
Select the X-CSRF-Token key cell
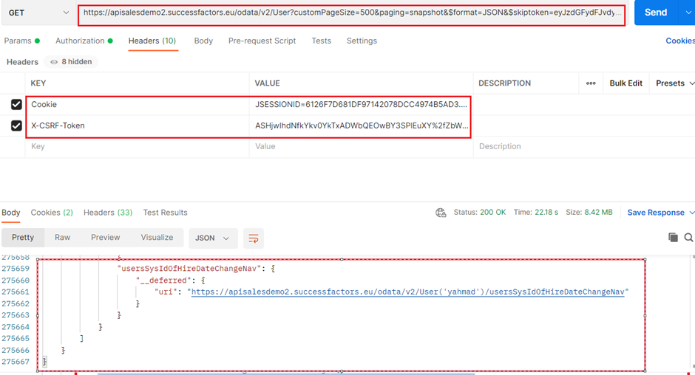point(138,125)
